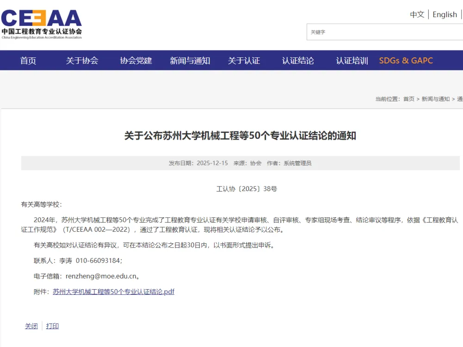Click the contact phone 010-66093184
Image resolution: width=463 pixels, height=347 pixels.
tap(98, 260)
